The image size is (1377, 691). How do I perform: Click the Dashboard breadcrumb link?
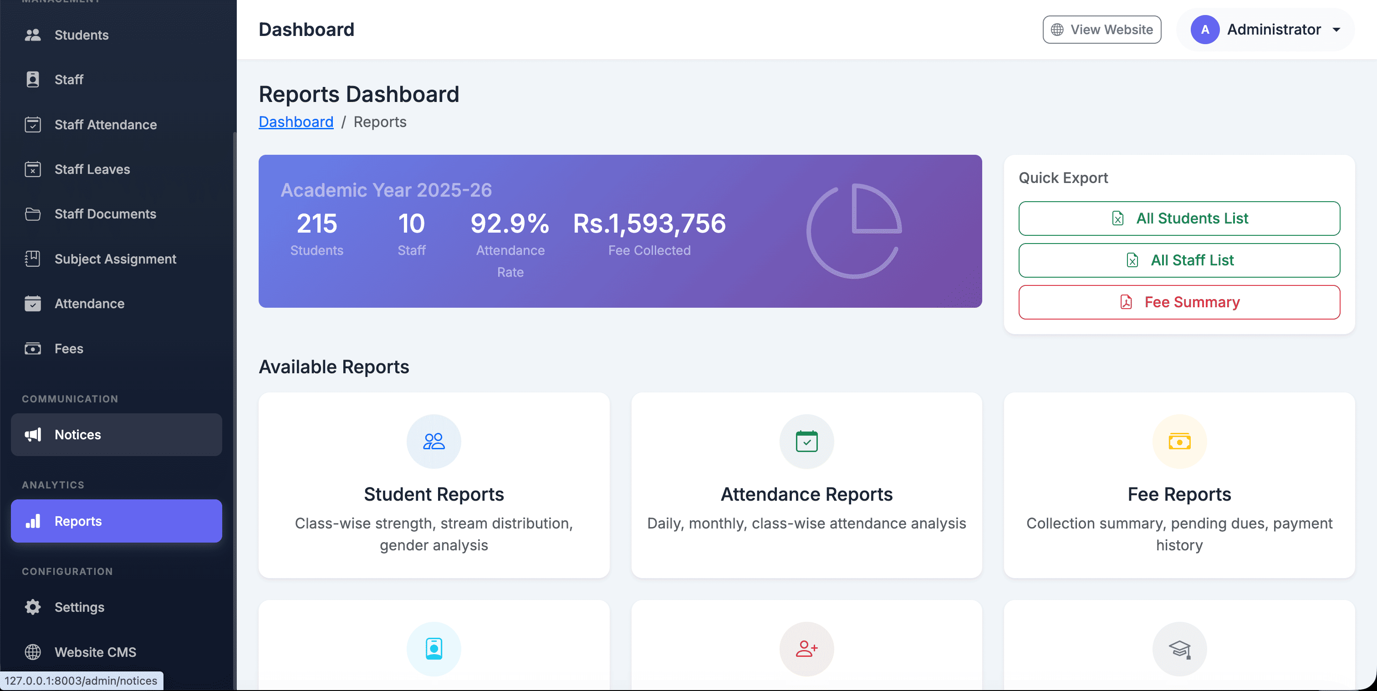296,122
